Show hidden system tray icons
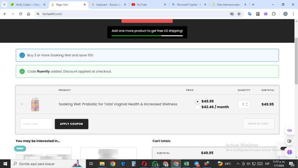Screen dimensions: 298x168 pyautogui.click(x=238, y=164)
